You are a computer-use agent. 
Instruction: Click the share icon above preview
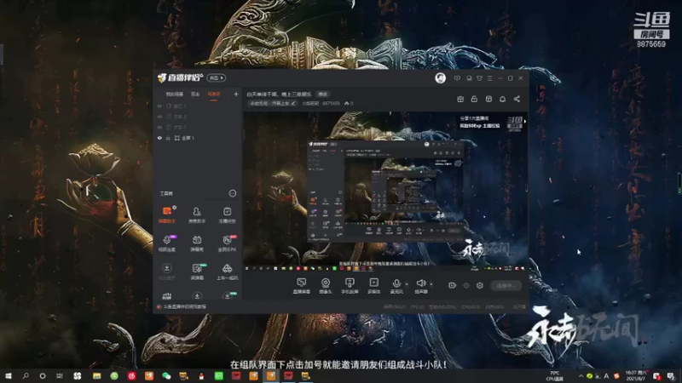click(517, 99)
